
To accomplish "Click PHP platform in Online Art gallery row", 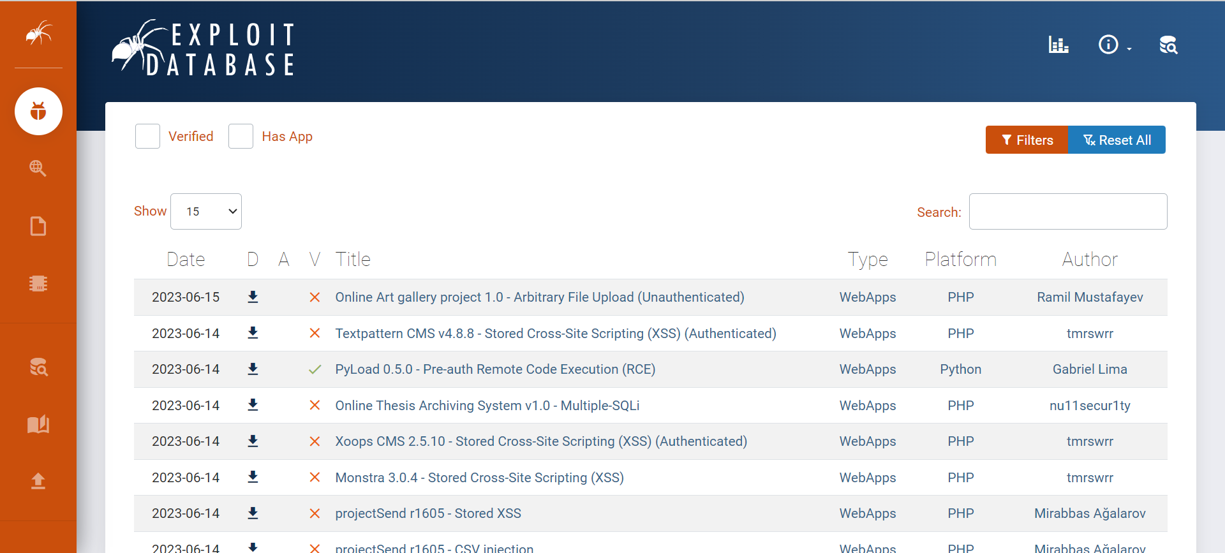I will [961, 297].
